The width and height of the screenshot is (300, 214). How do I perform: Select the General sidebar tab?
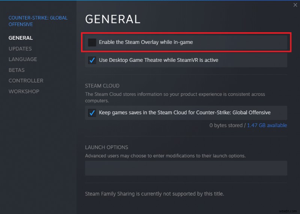tap(21, 38)
